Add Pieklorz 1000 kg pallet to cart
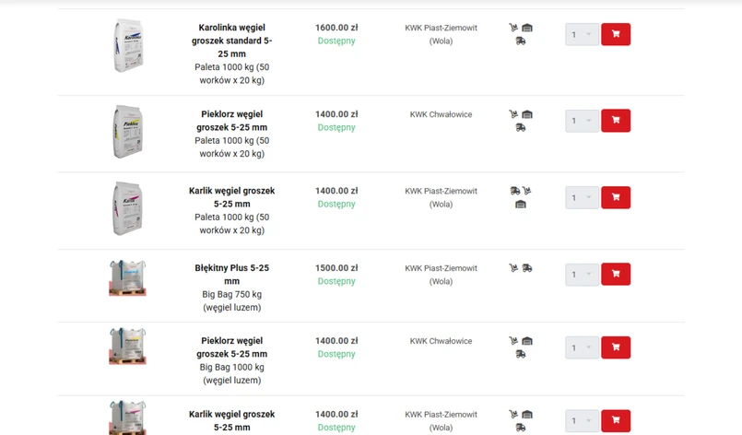 point(616,121)
